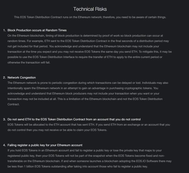Click the final line about 1 billion EOS Tokens
This screenshot has height=173, width=189.
point(78,167)
